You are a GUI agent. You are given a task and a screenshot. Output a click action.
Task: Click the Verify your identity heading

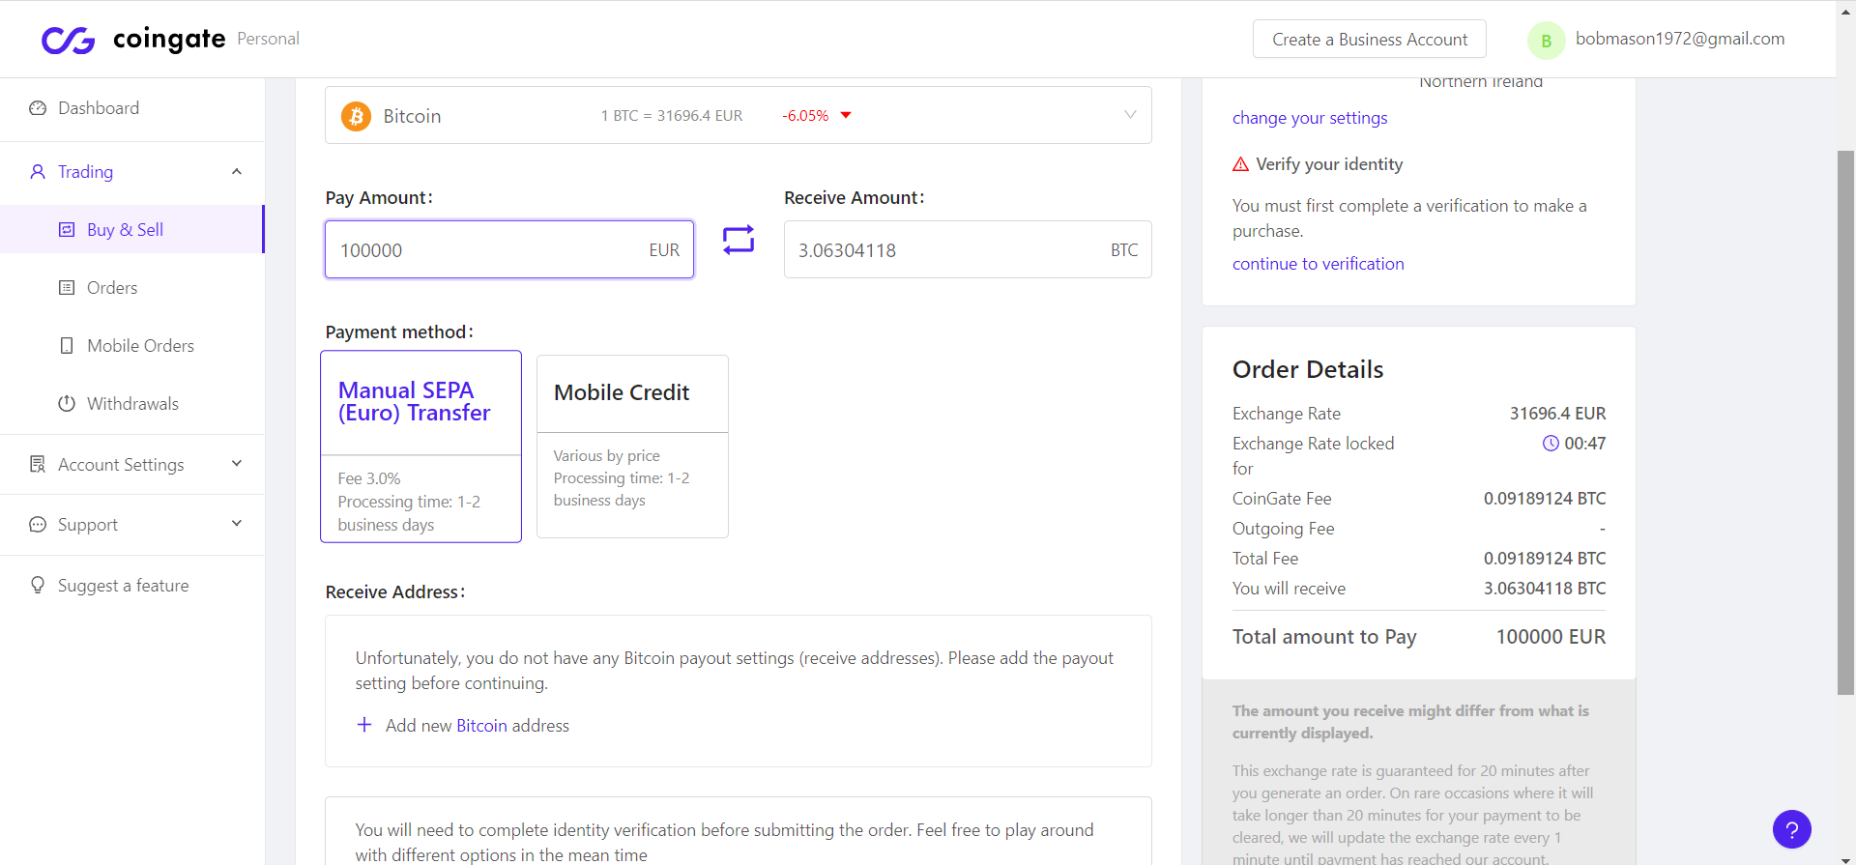1329,164
